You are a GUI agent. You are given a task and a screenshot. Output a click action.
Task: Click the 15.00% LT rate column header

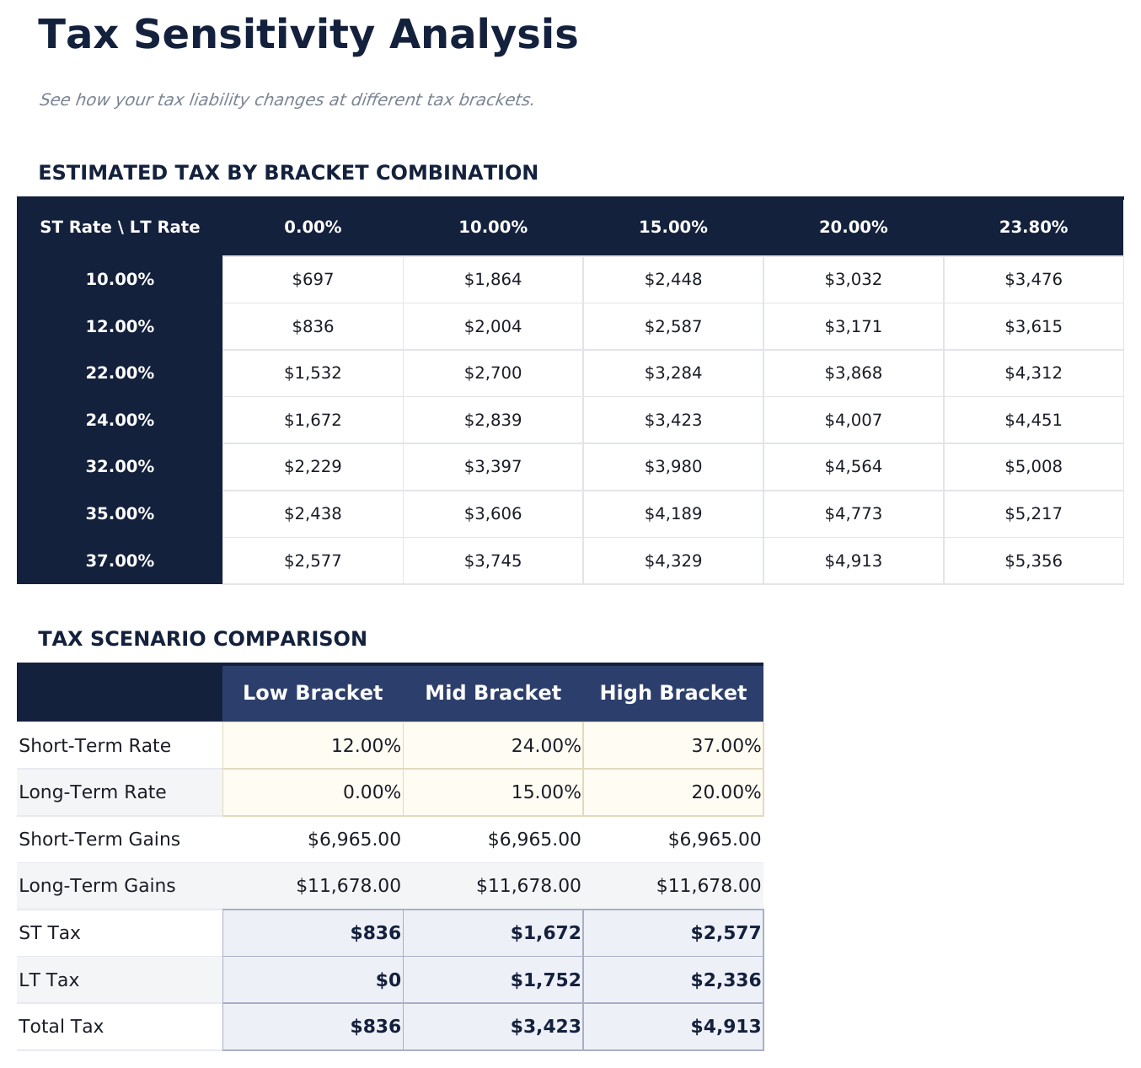point(672,227)
